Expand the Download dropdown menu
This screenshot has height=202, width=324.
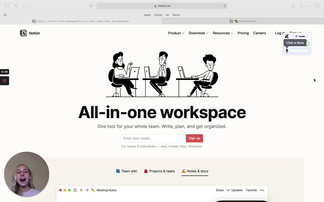point(198,33)
